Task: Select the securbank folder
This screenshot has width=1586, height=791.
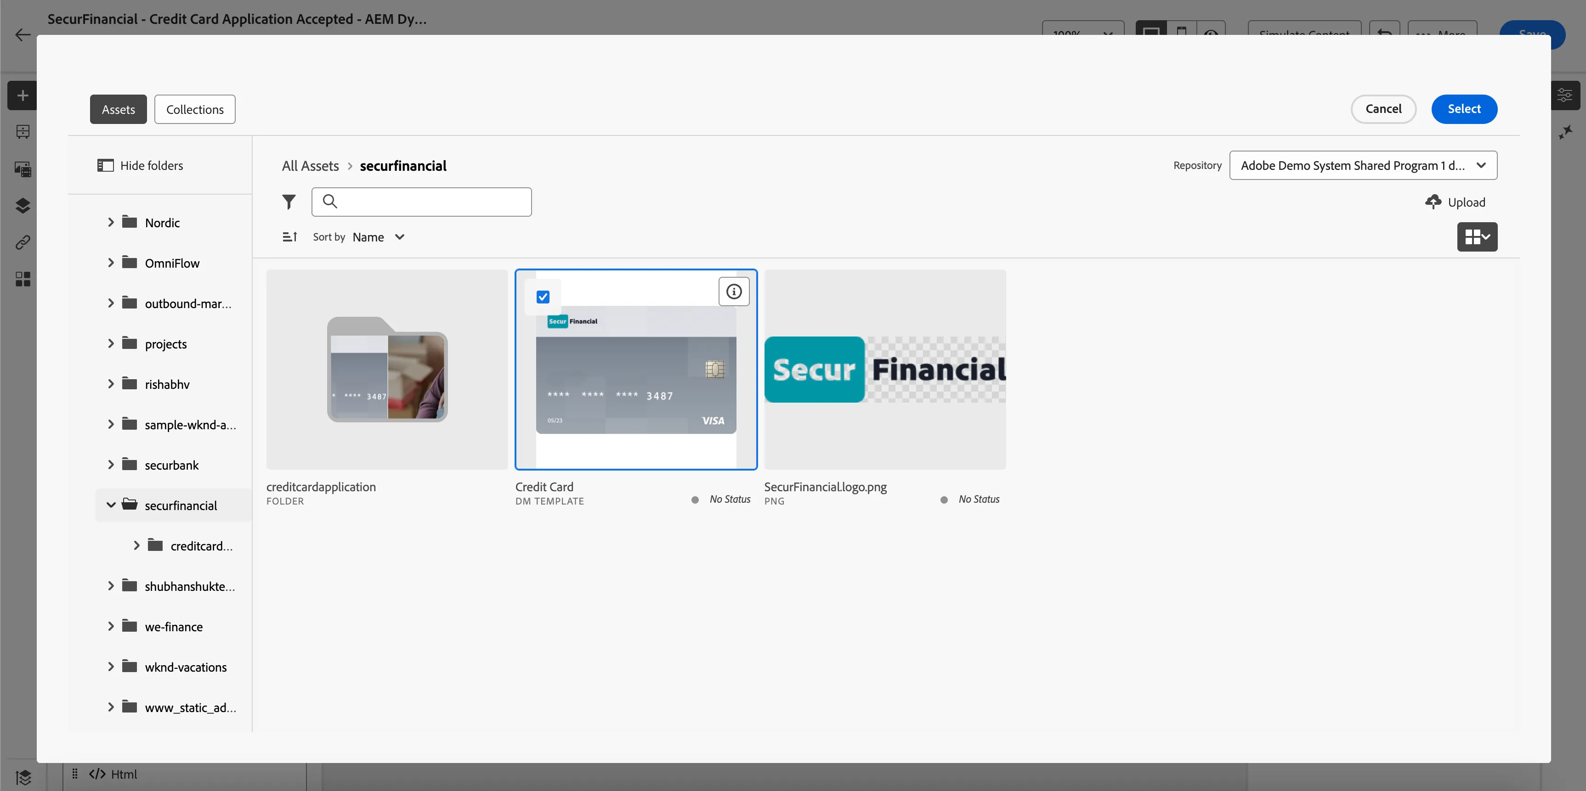Action: (172, 465)
